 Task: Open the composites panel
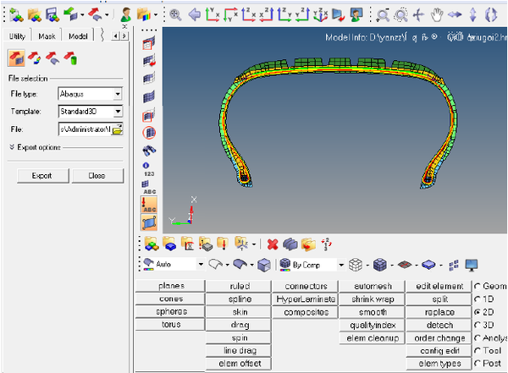305,312
